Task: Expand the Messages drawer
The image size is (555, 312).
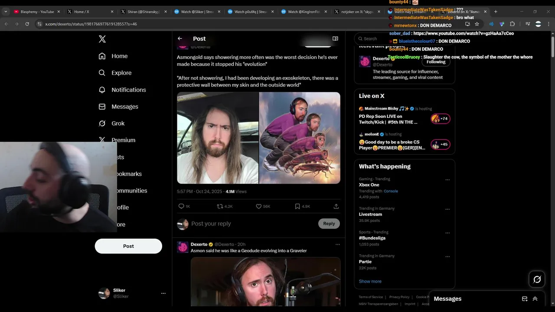Action: click(535, 299)
